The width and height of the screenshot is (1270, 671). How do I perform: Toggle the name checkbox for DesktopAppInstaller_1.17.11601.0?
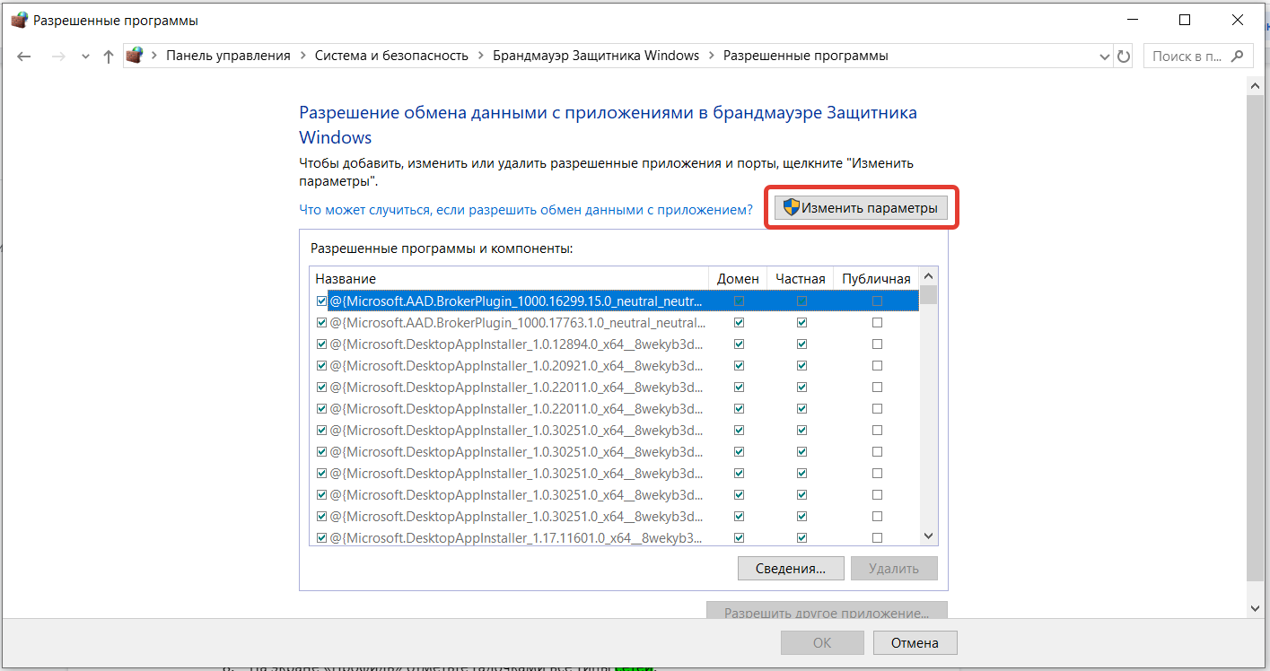[x=321, y=538]
